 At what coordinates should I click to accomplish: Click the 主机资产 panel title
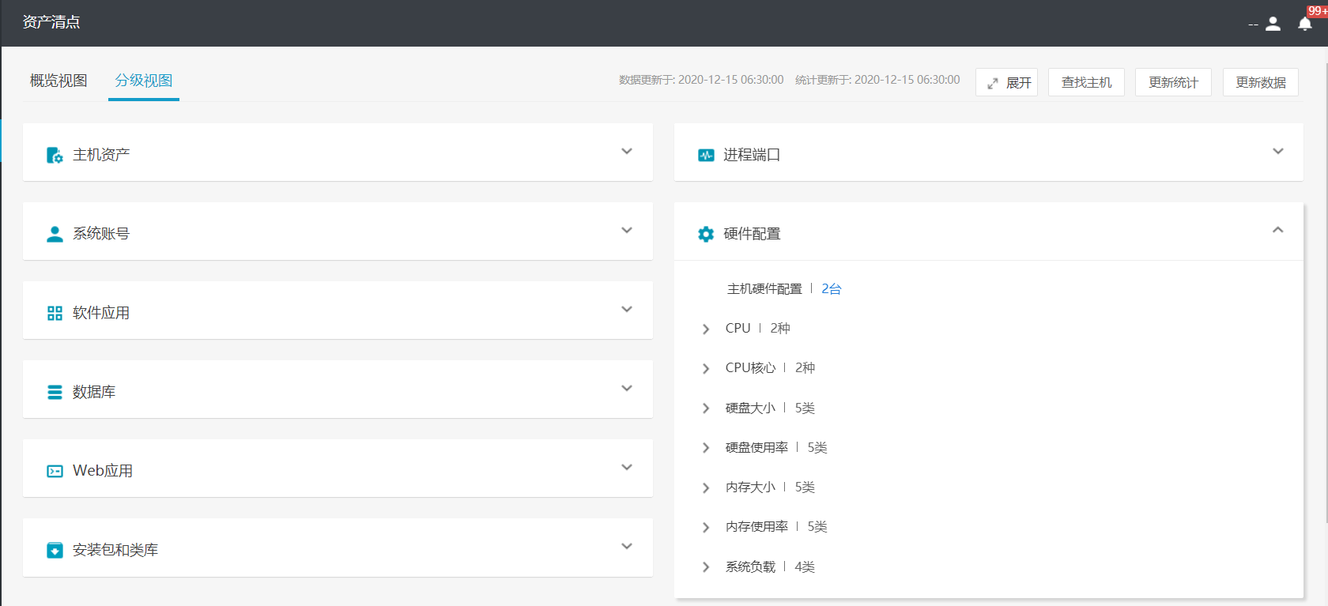(101, 155)
